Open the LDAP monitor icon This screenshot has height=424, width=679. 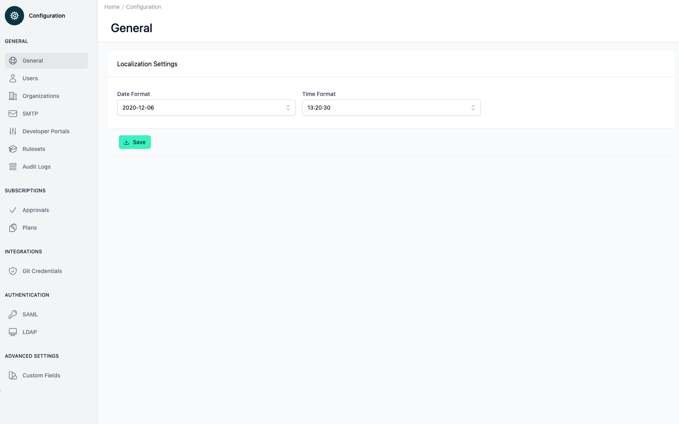pos(12,332)
